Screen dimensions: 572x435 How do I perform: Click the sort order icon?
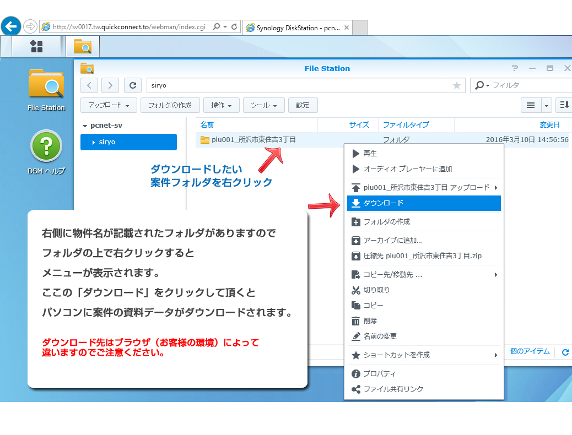pyautogui.click(x=563, y=105)
